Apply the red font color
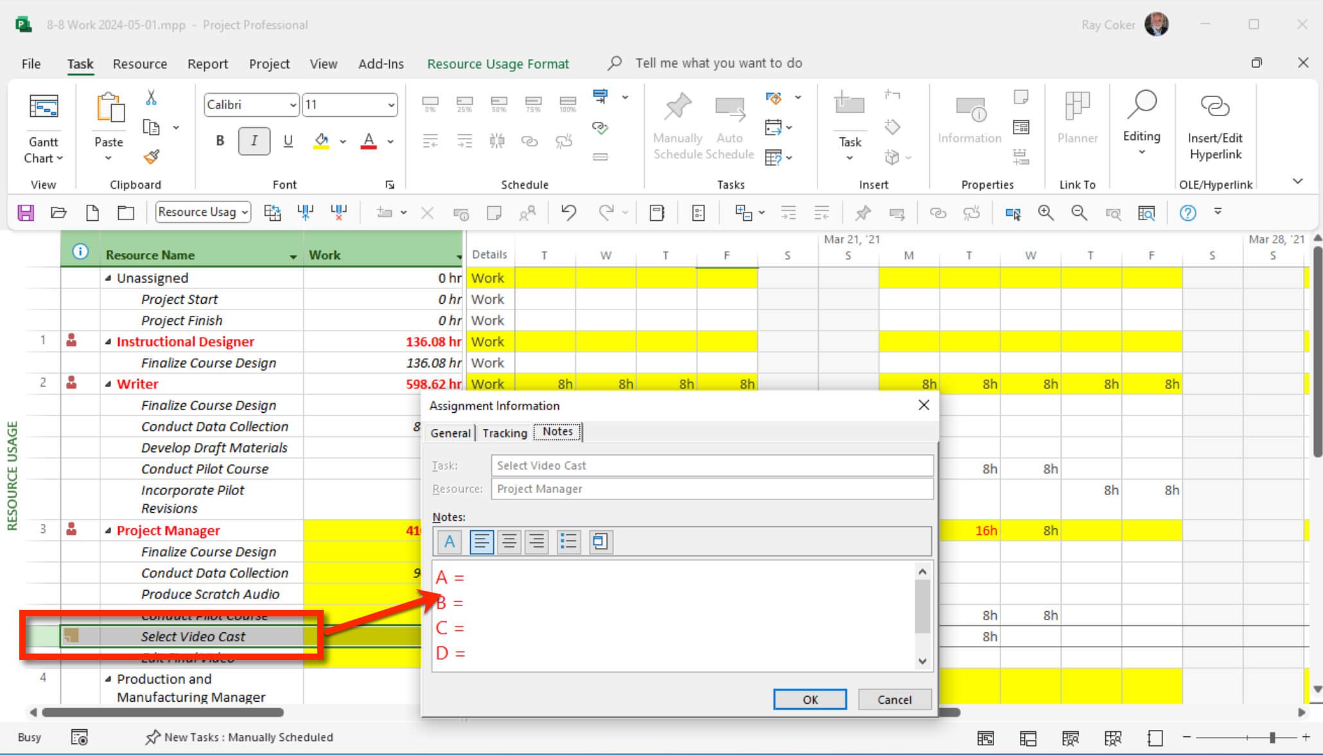The image size is (1323, 755). point(369,141)
